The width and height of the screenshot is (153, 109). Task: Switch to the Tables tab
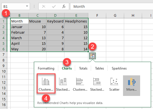[x=99, y=68]
